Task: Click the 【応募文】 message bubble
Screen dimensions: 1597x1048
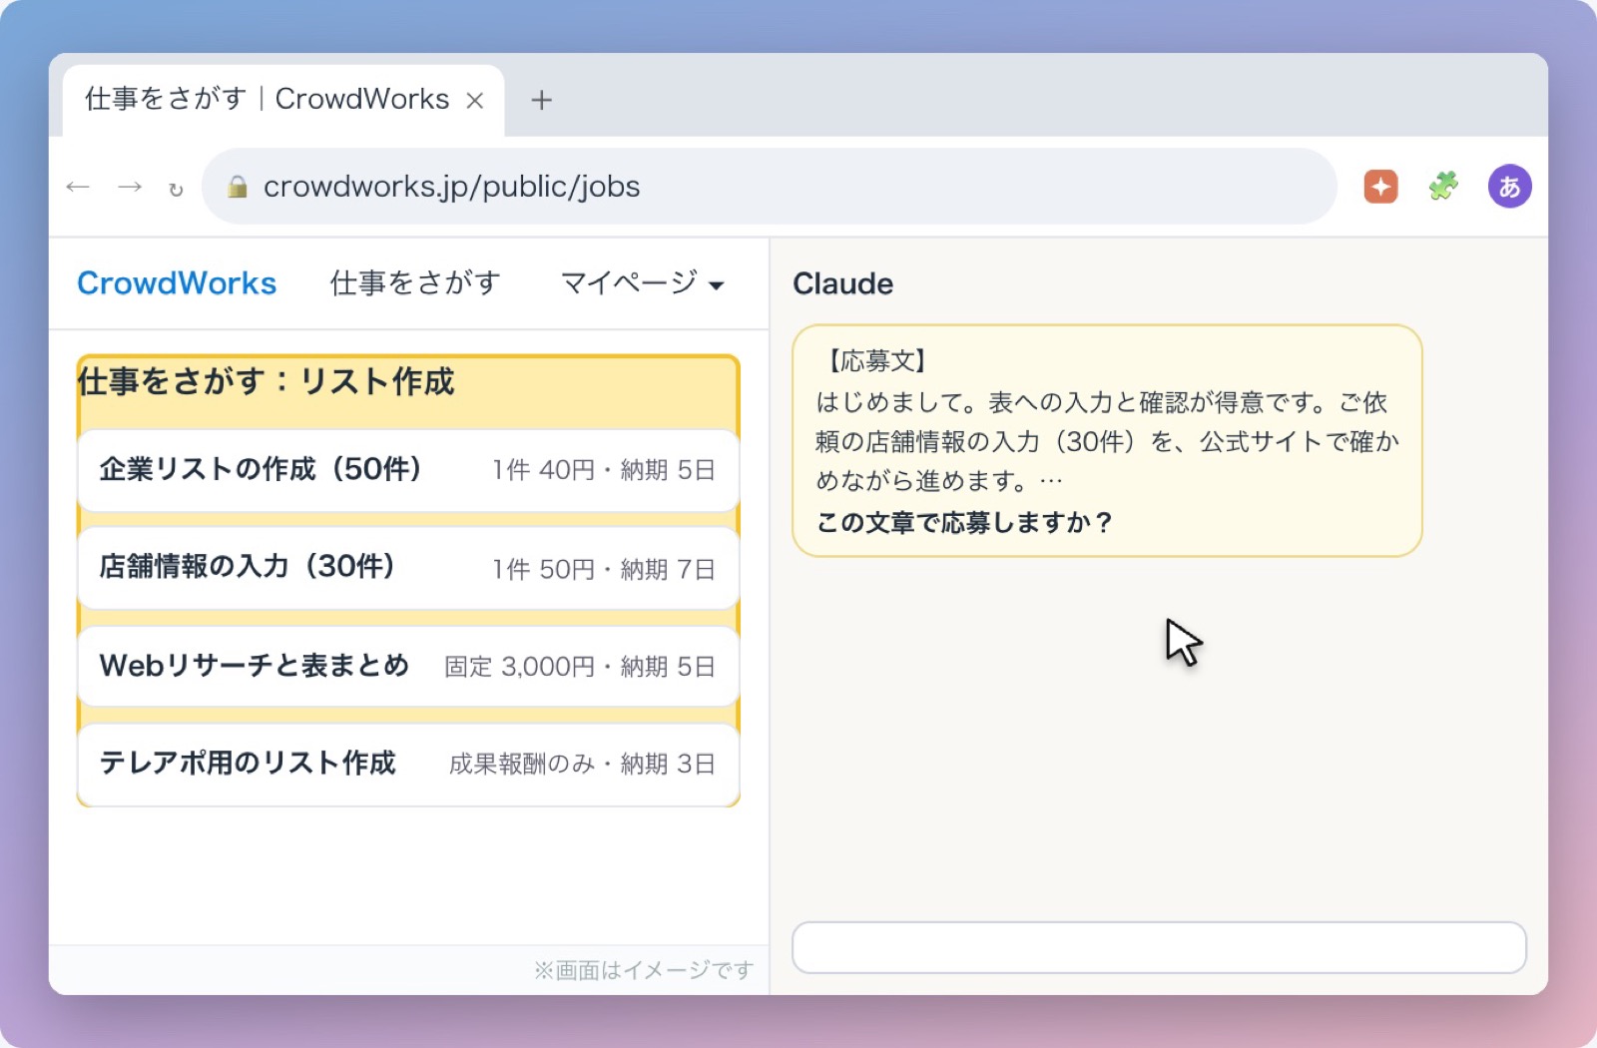Action: [x=1107, y=440]
